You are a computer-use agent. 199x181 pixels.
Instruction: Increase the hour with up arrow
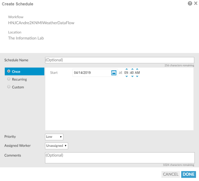point(126,69)
